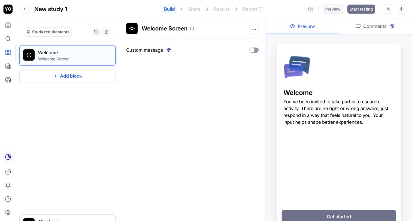Click the Welcome block sun icon
The height and width of the screenshot is (221, 412).
click(x=29, y=55)
